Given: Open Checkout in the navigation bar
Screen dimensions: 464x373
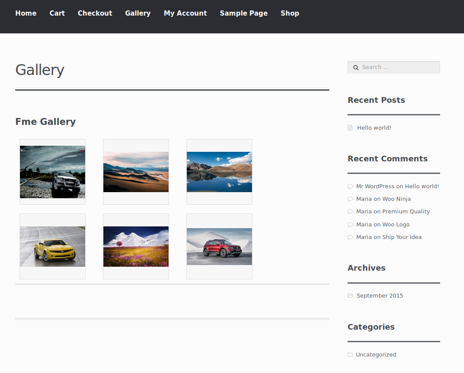Looking at the screenshot, I should (95, 13).
